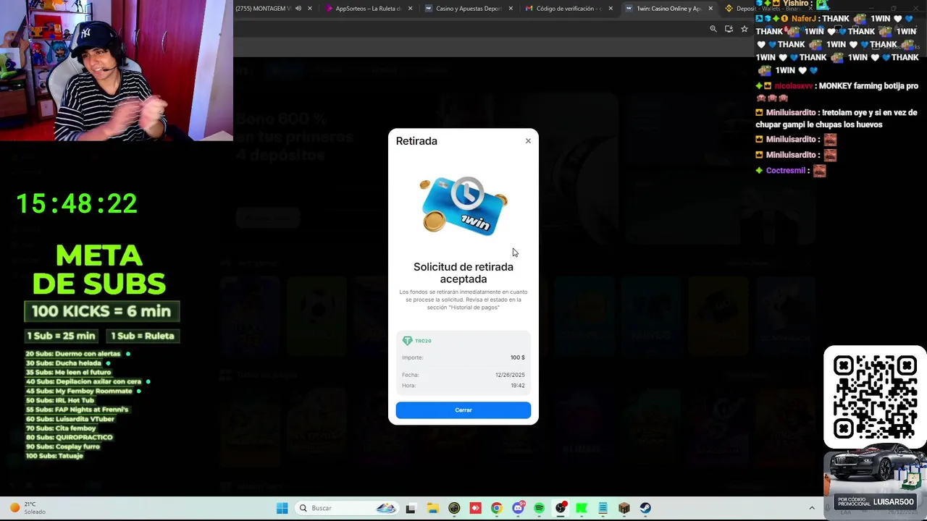The image size is (927, 521).
Task: Click the 12/26/2025 date value
Action: click(510, 375)
